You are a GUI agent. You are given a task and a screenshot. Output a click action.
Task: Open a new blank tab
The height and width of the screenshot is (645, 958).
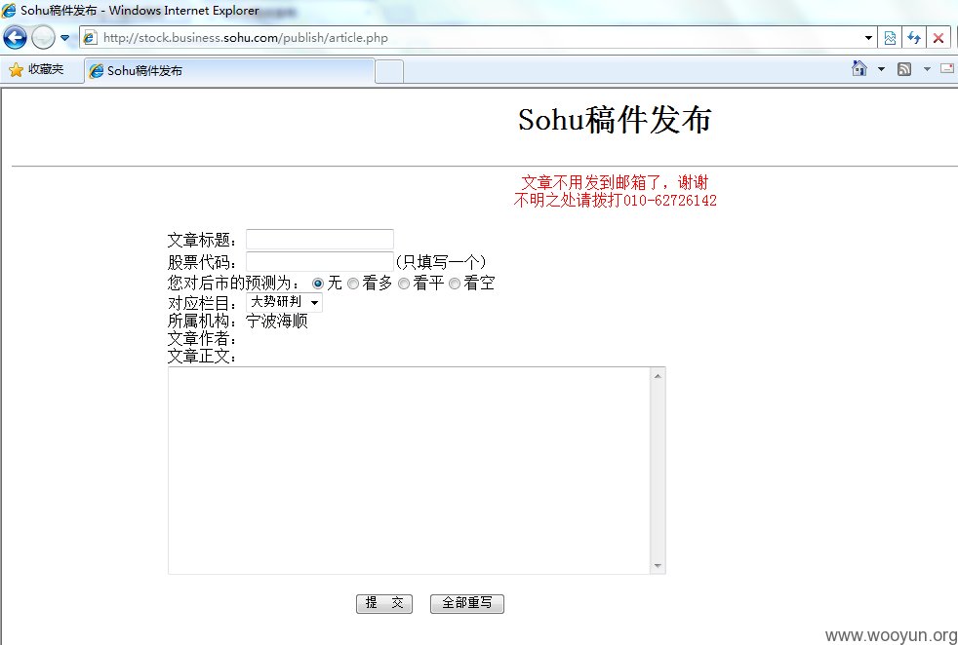coord(388,71)
